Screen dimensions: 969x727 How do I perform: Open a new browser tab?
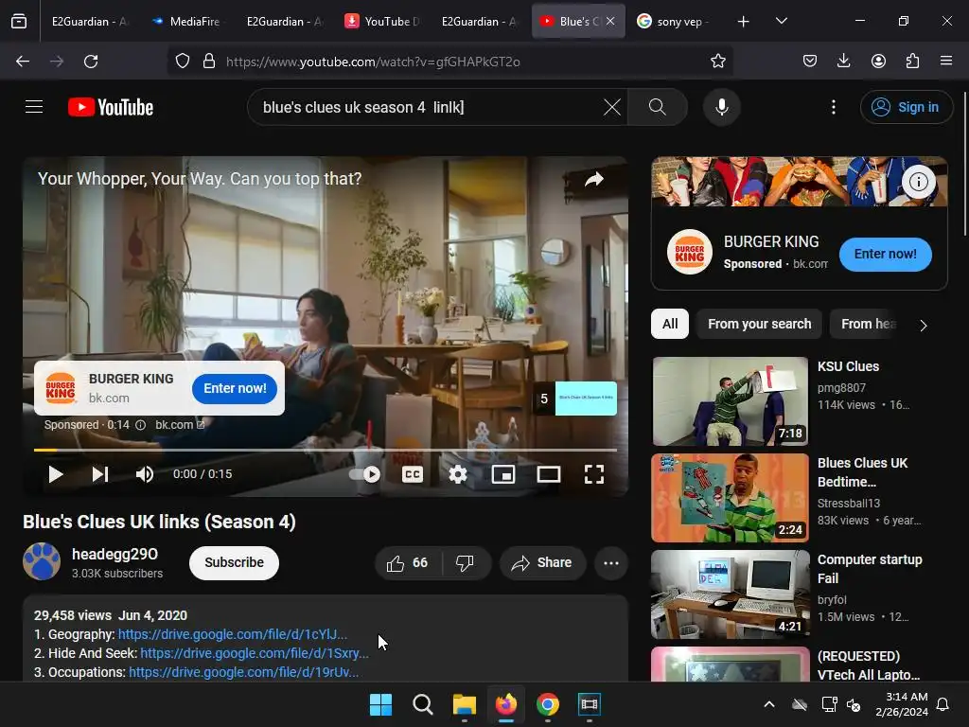coord(744,22)
